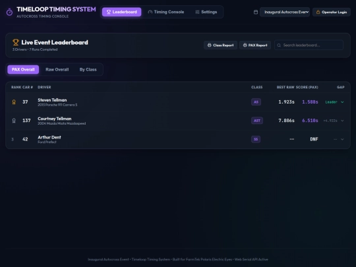356x267 pixels.
Task: Open the Settings tab
Action: (206, 12)
